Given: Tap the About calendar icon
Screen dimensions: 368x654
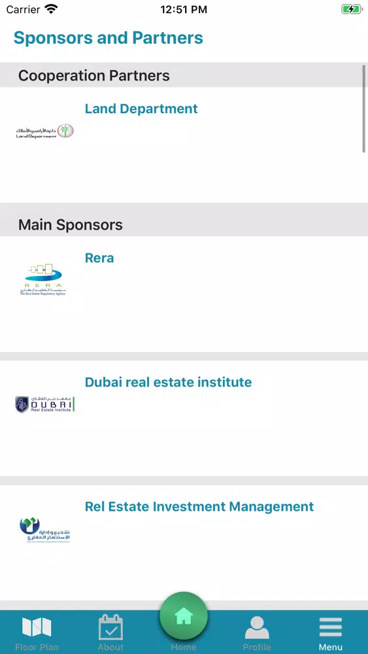Looking at the screenshot, I should click(110, 627).
